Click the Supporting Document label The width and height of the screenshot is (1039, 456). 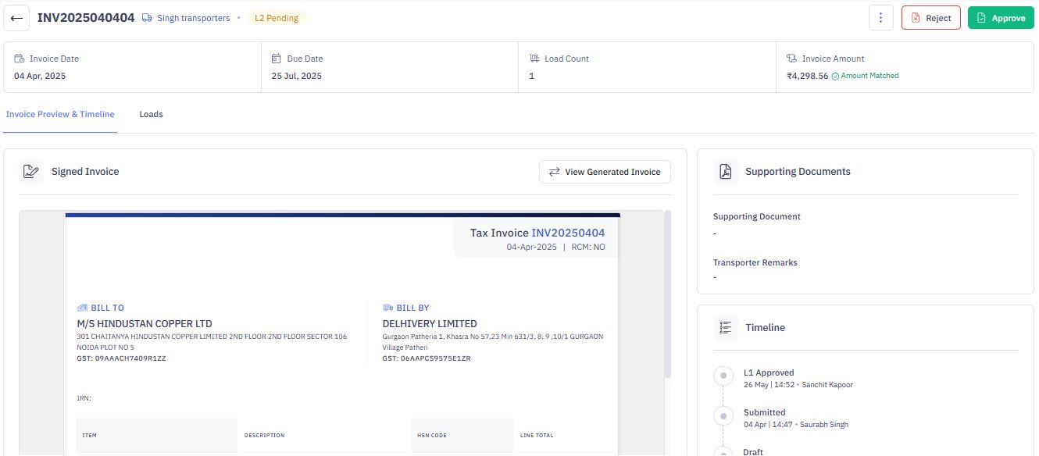757,217
